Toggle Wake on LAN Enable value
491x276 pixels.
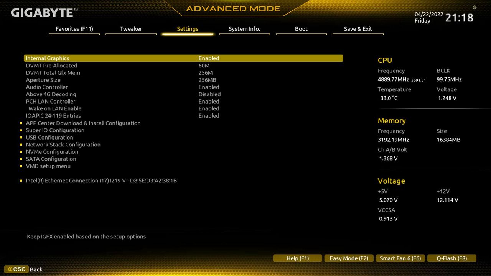point(209,108)
